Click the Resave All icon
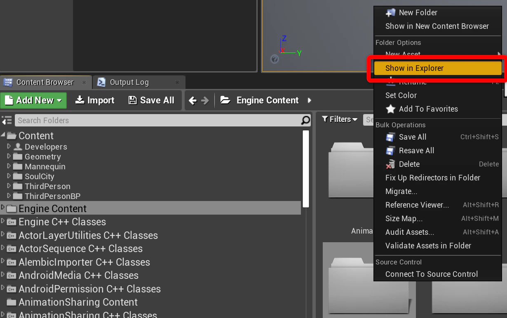The width and height of the screenshot is (507, 318). pos(390,151)
